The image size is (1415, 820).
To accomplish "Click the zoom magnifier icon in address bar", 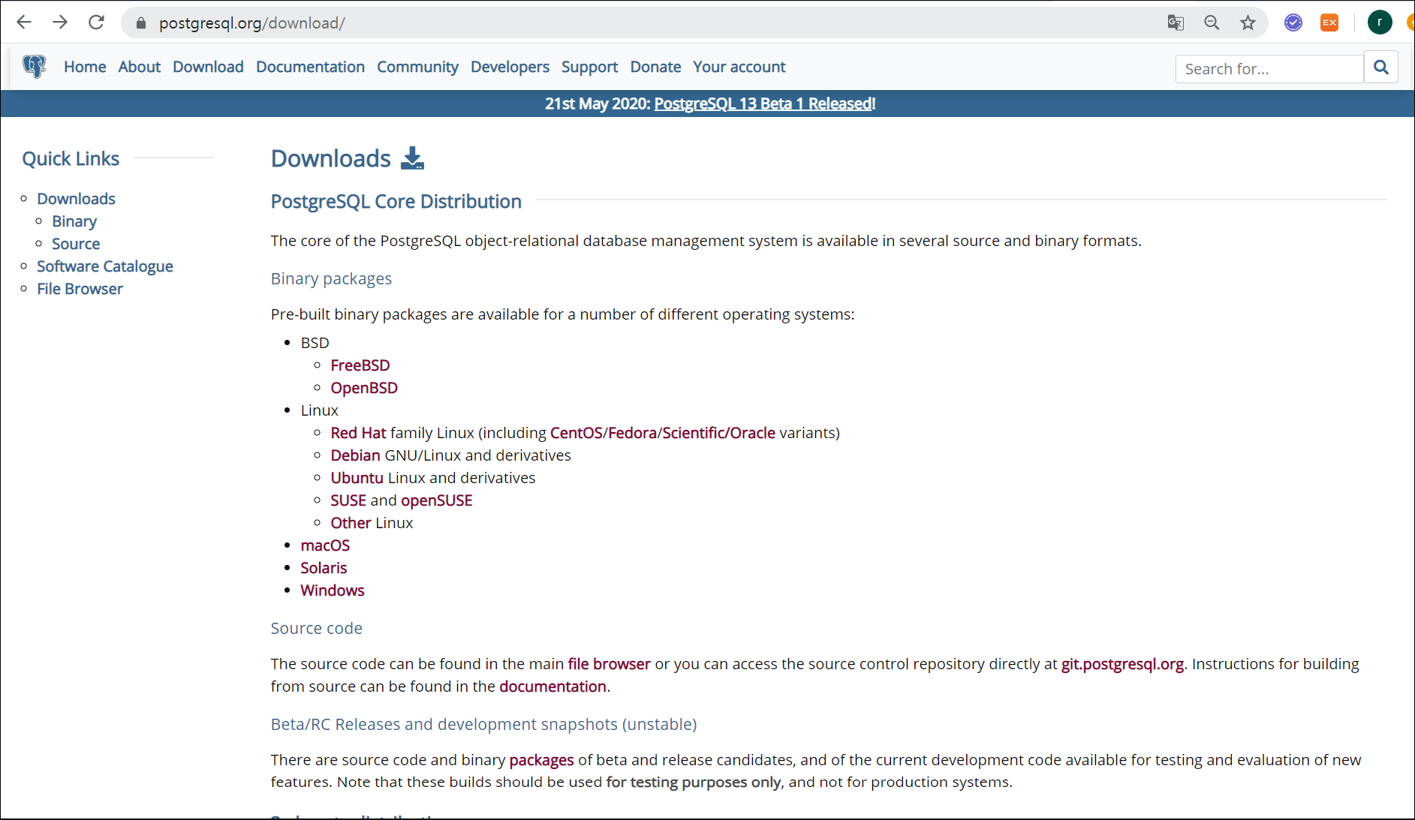I will point(1212,23).
